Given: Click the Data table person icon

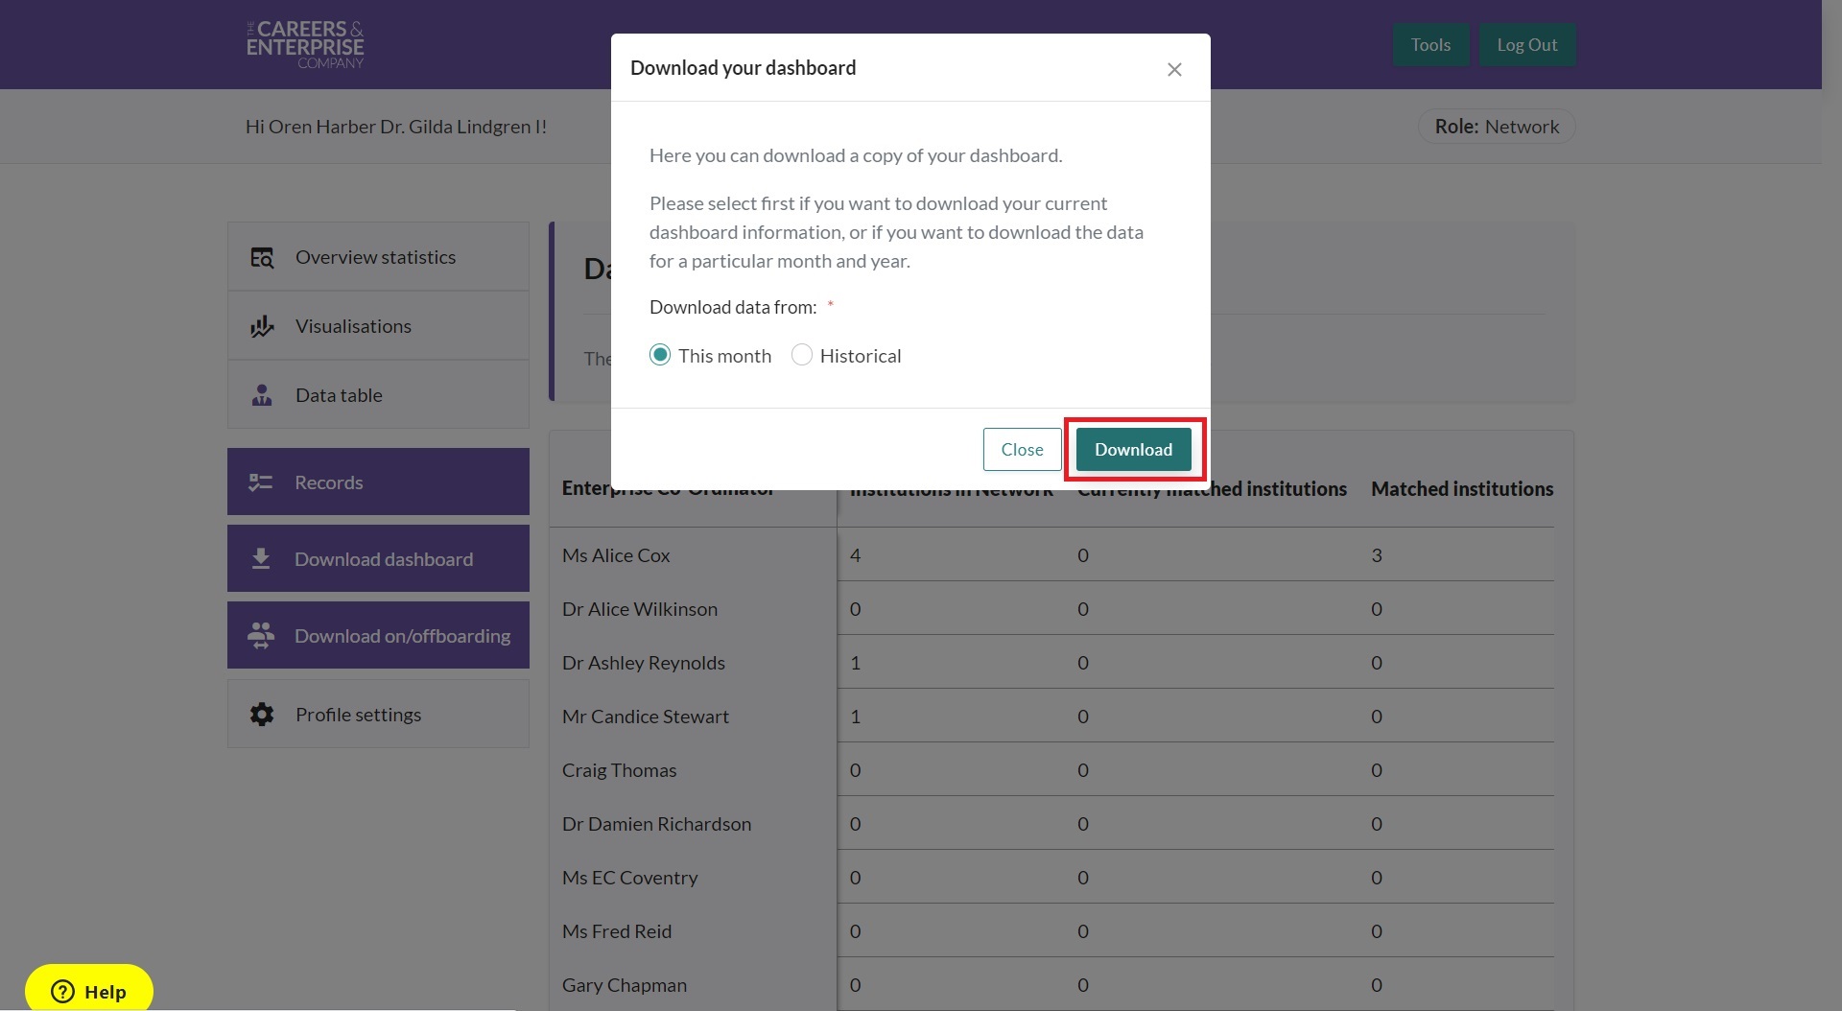Looking at the screenshot, I should tap(262, 395).
